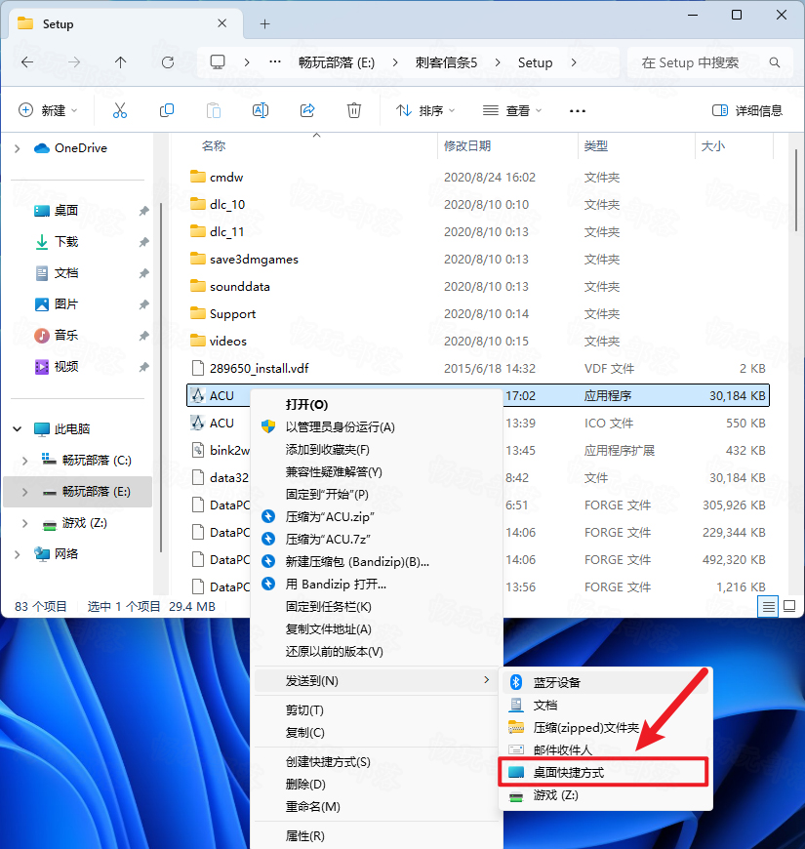Select the save3dmgames folder
The height and width of the screenshot is (849, 805).
pyautogui.click(x=254, y=260)
